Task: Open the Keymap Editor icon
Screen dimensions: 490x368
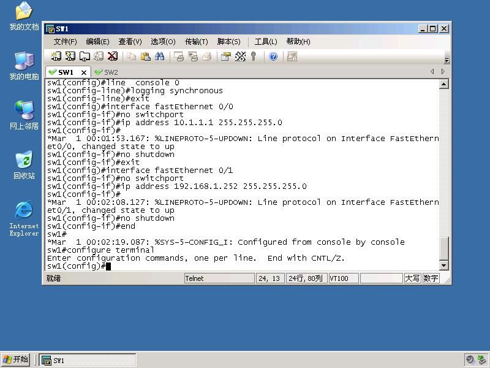Action: (x=240, y=56)
